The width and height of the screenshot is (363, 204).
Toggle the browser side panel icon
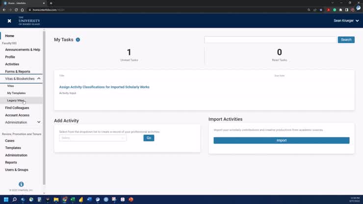point(346,10)
